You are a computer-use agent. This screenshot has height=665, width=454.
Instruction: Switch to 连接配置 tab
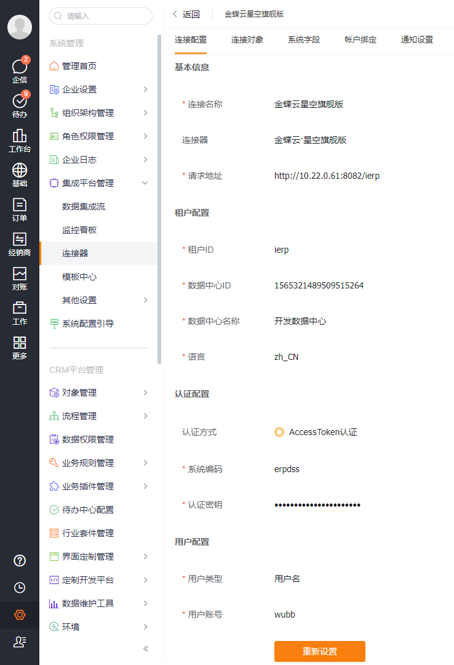tap(191, 40)
